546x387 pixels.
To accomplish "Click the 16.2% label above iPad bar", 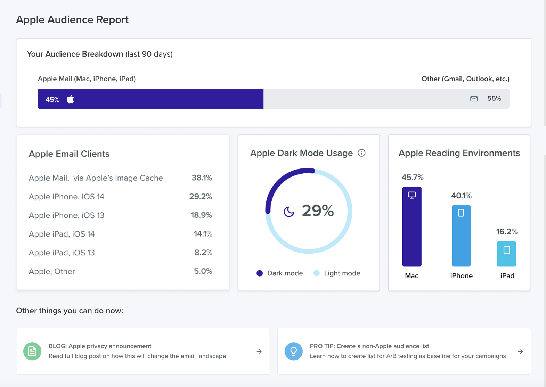I will pos(507,231).
